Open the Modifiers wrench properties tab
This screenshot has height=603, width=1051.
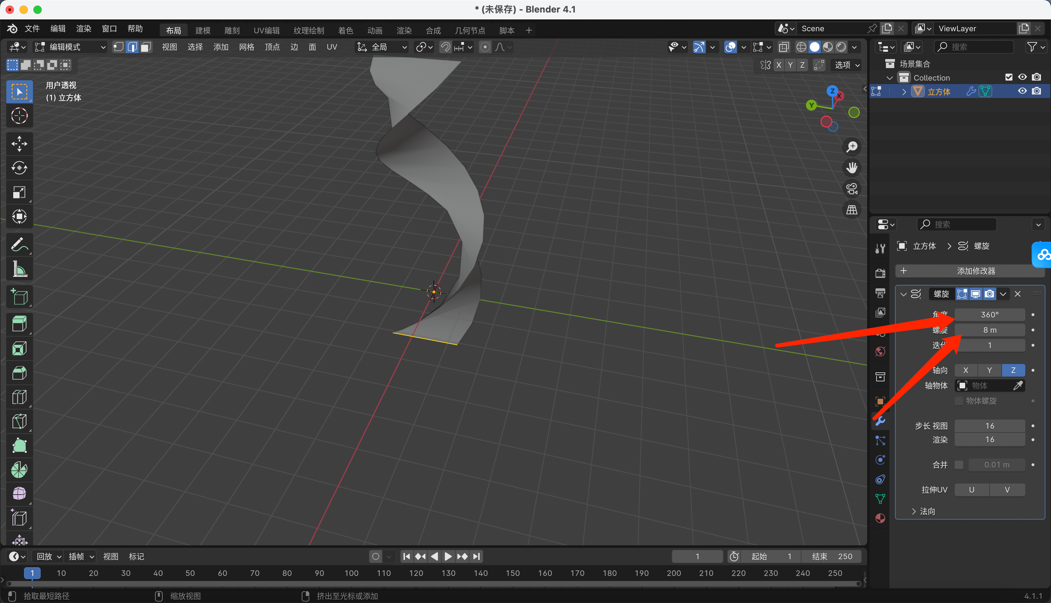point(880,421)
